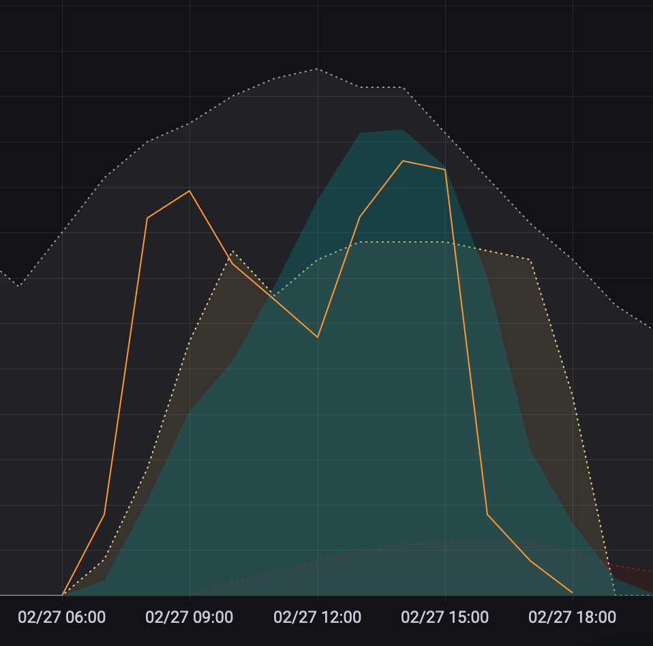The height and width of the screenshot is (646, 653).
Task: Click the 02/27 15:00 time axis label
Action: coord(444,617)
